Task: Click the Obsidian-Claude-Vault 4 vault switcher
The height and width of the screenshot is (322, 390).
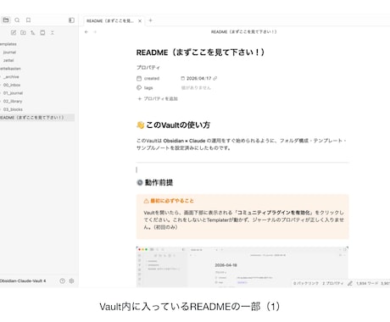Action: coord(23,280)
